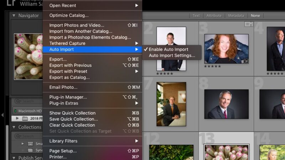Viewport: 285px width, 160px height.
Task: Collapse the Collections panel triangle
Action: pyautogui.click(x=14, y=127)
